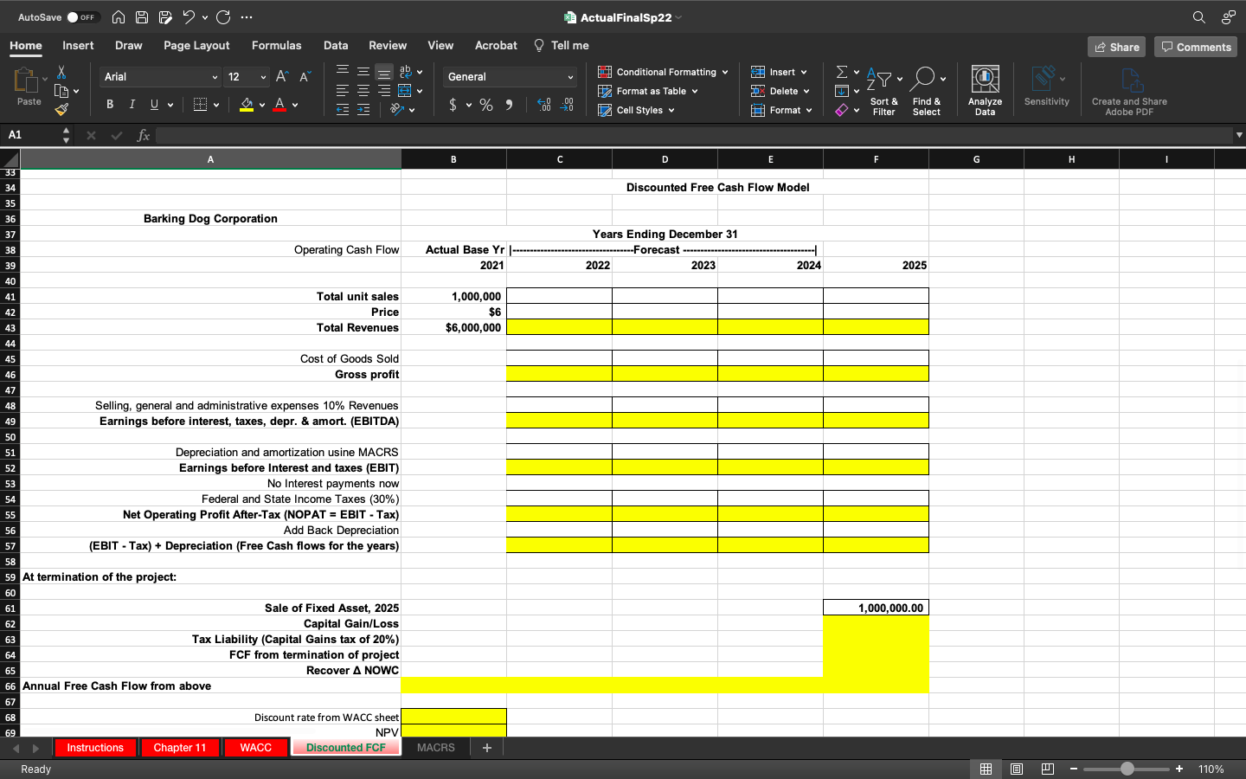
Task: Expand the formula bar with the arrow
Action: pyautogui.click(x=1239, y=135)
